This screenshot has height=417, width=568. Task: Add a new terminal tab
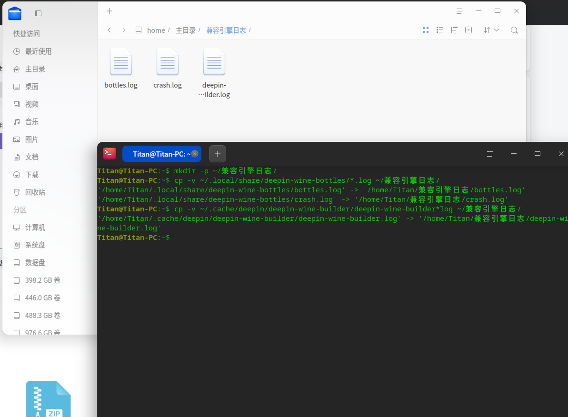tap(218, 154)
